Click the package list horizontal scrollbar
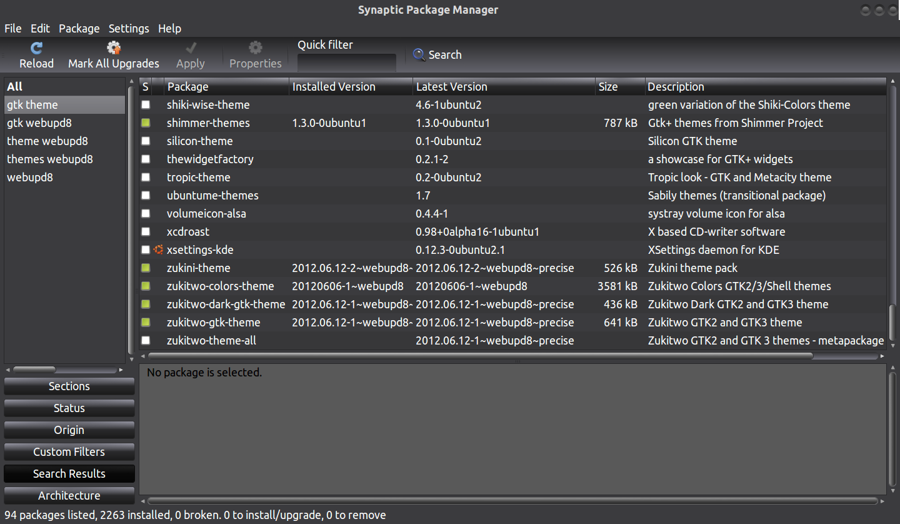This screenshot has height=524, width=900. point(481,356)
